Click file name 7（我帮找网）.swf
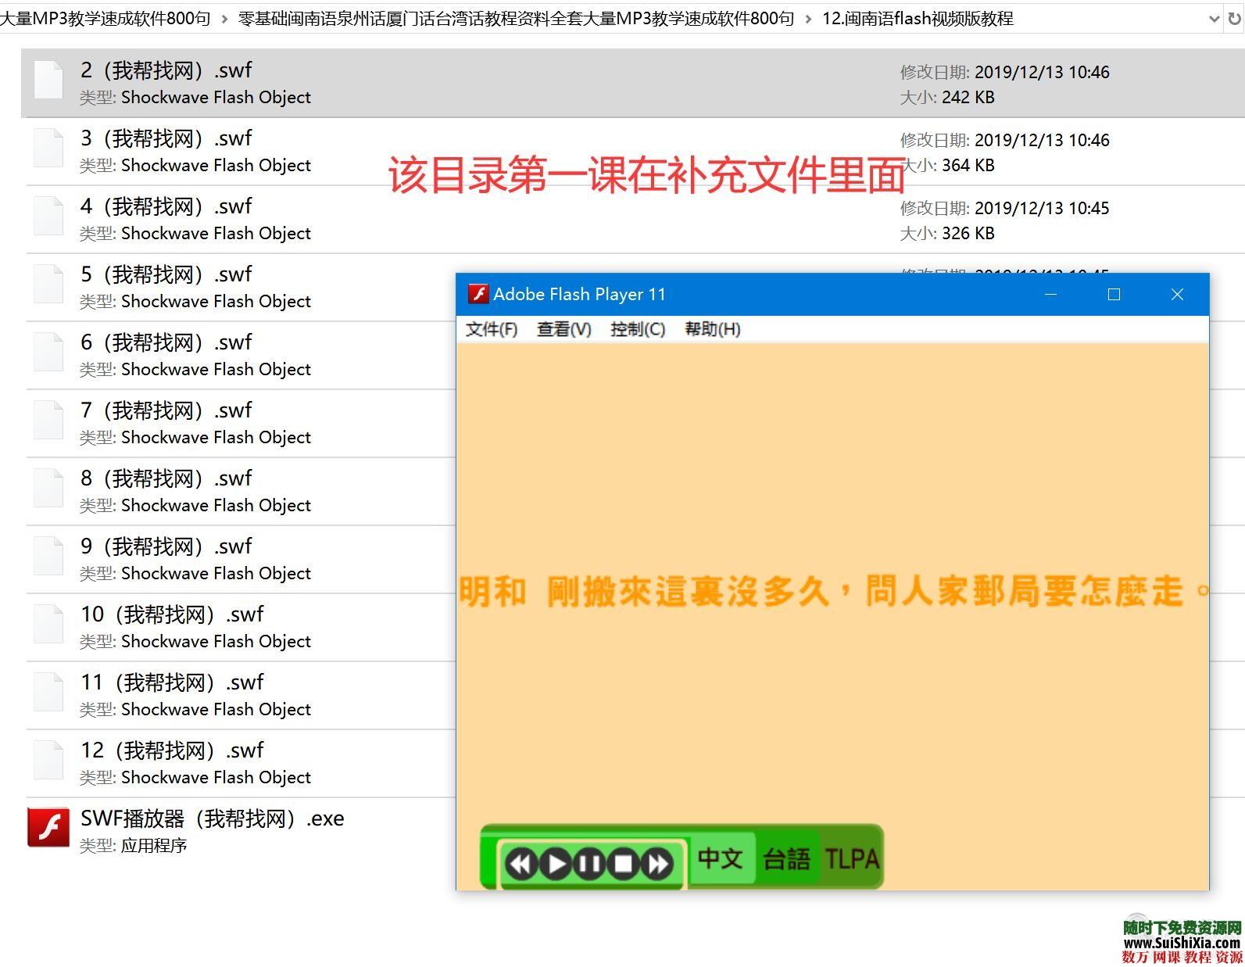 pos(166,410)
